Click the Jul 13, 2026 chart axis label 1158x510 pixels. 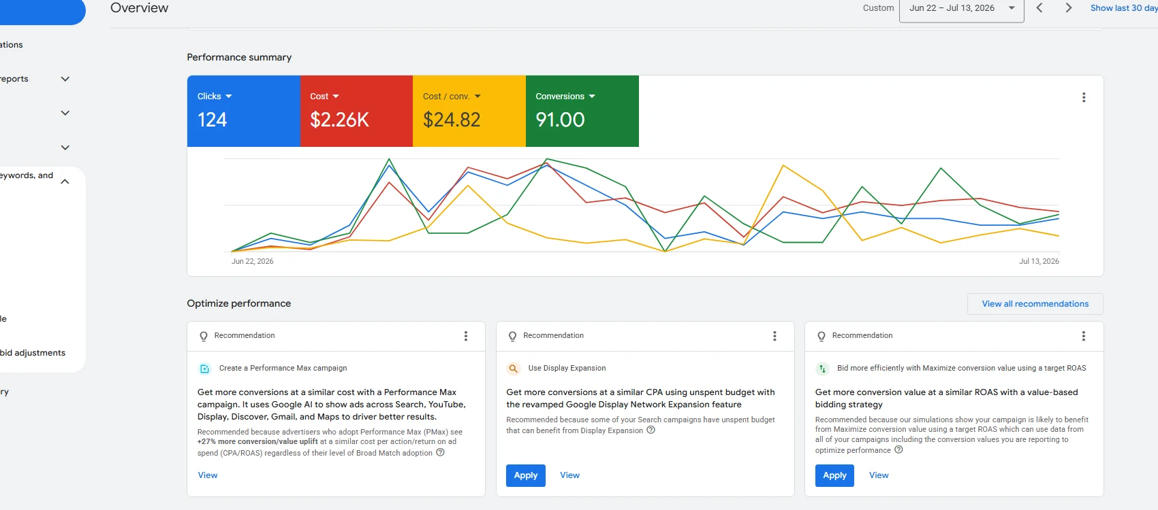coord(1039,261)
